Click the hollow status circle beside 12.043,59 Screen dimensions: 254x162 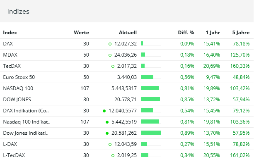(x=110, y=144)
